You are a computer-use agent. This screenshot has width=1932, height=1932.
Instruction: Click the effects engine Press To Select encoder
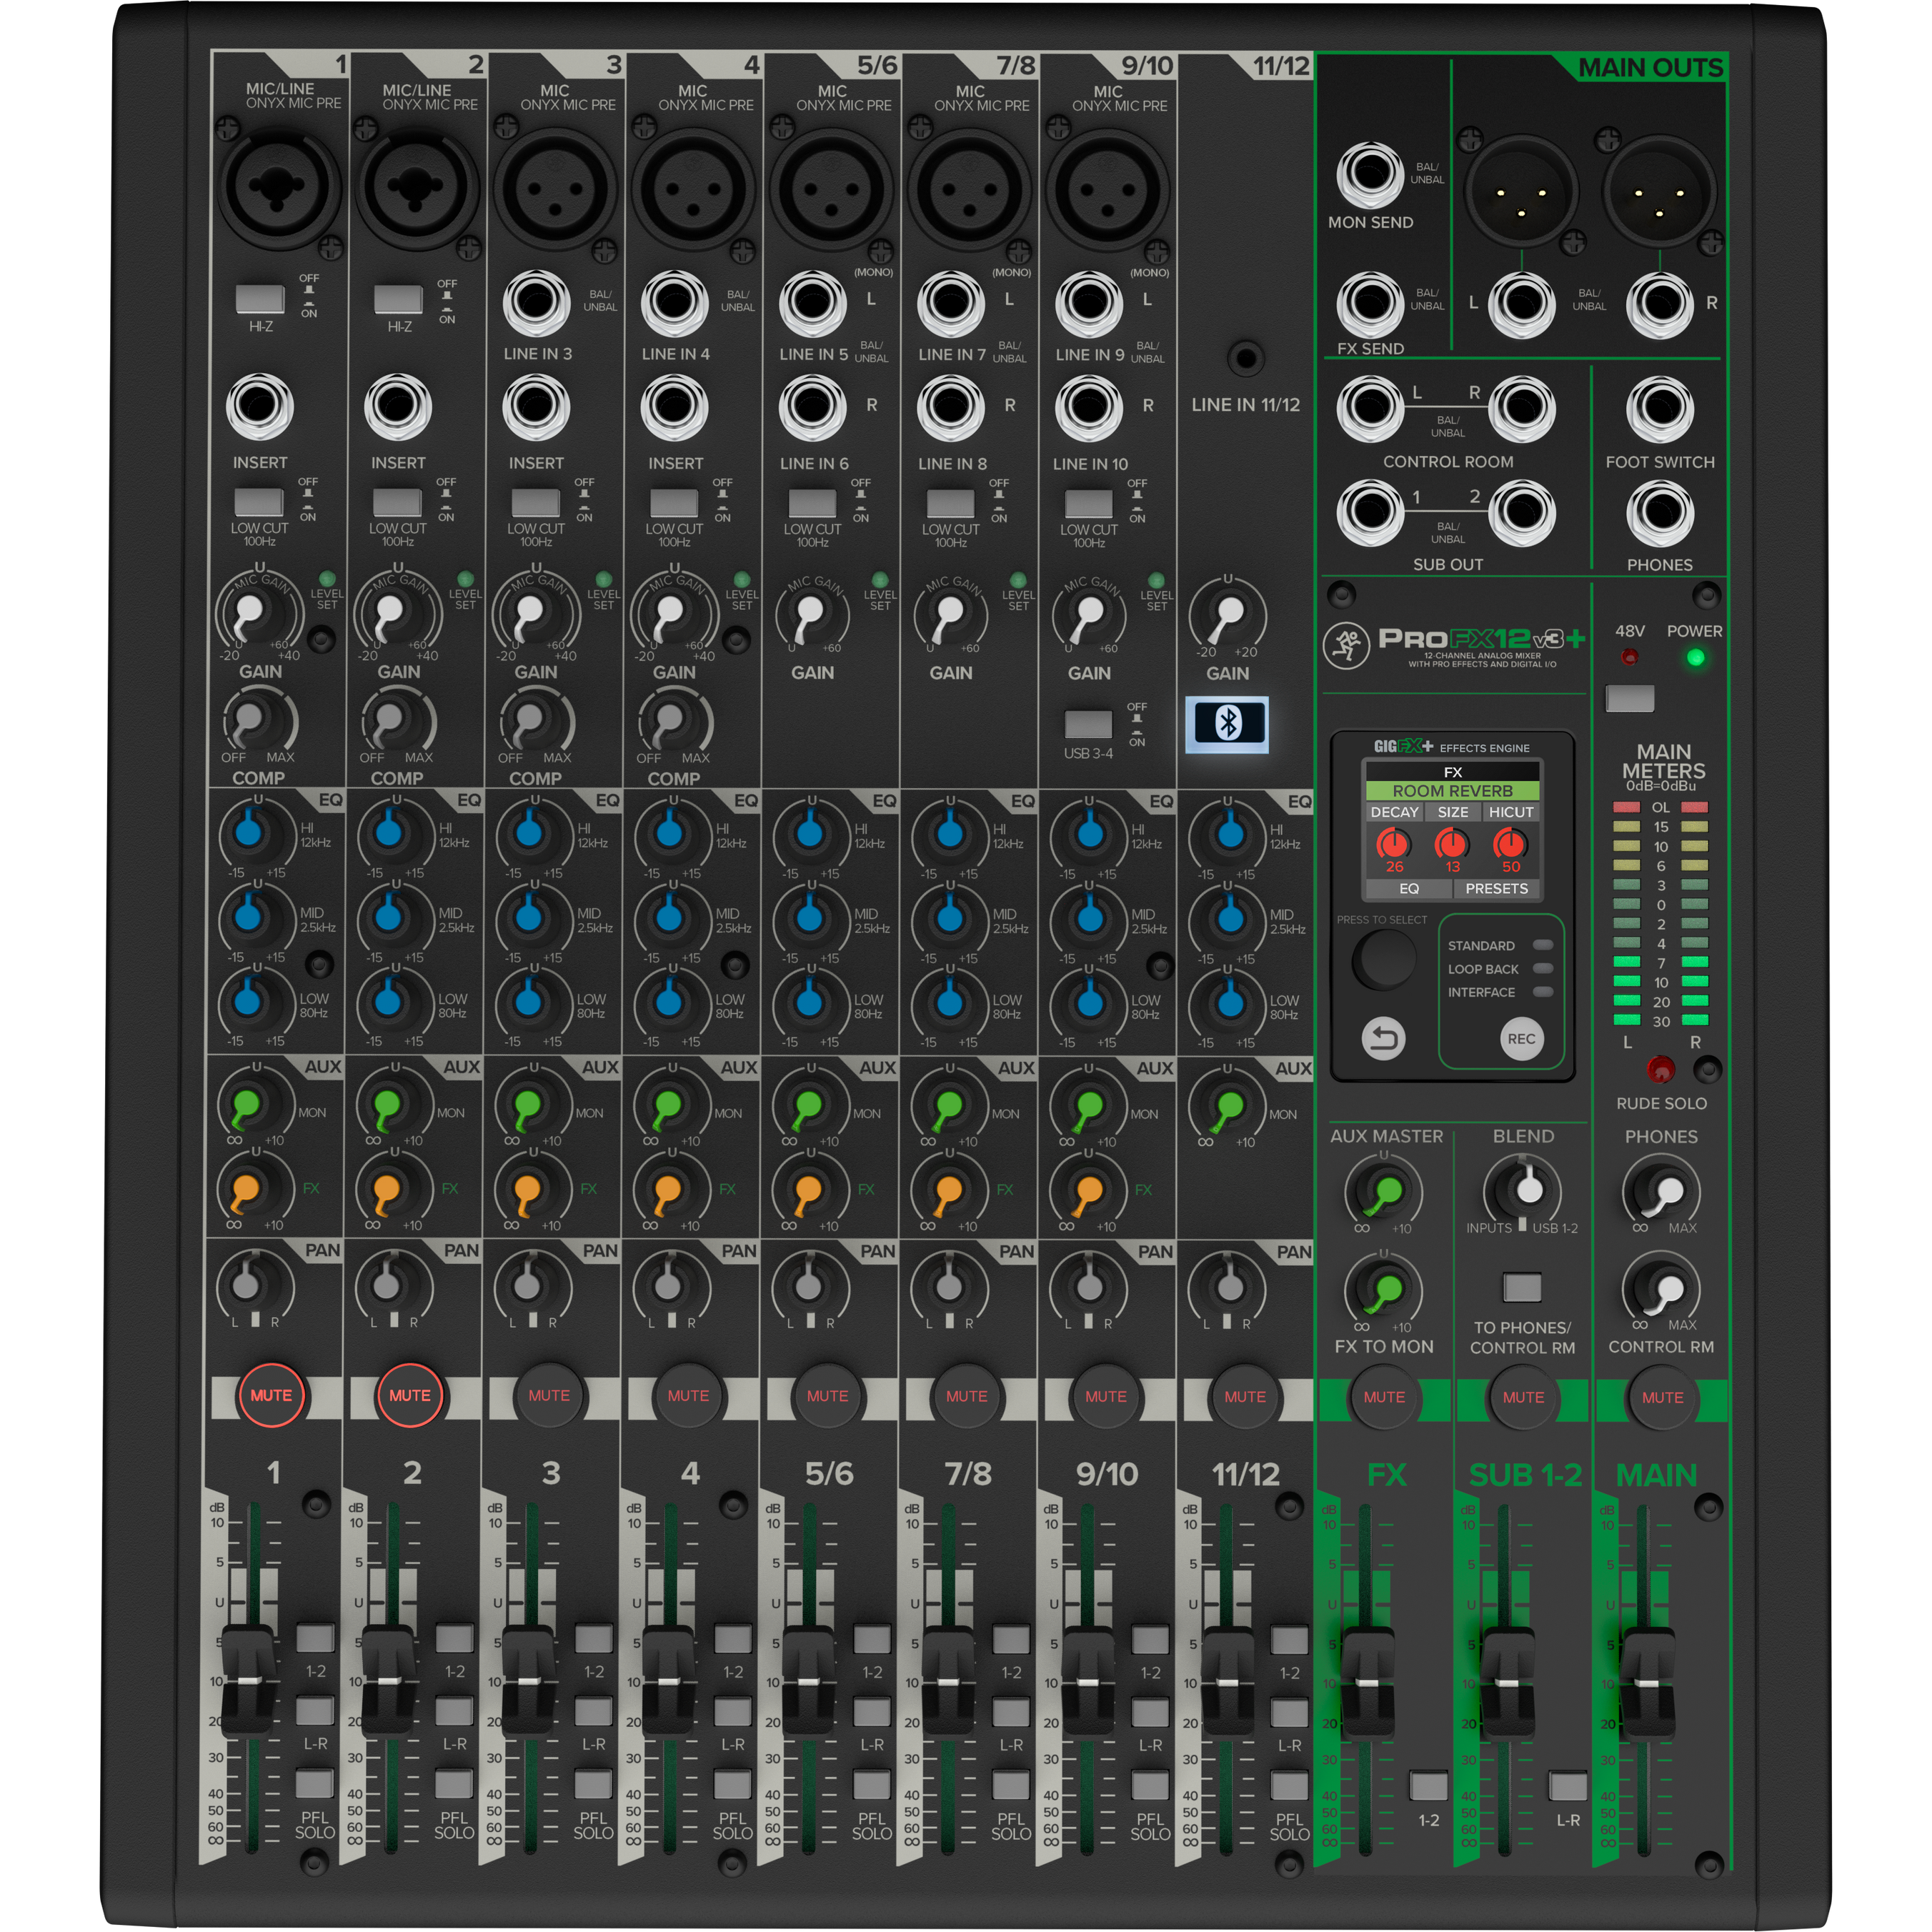(1383, 959)
